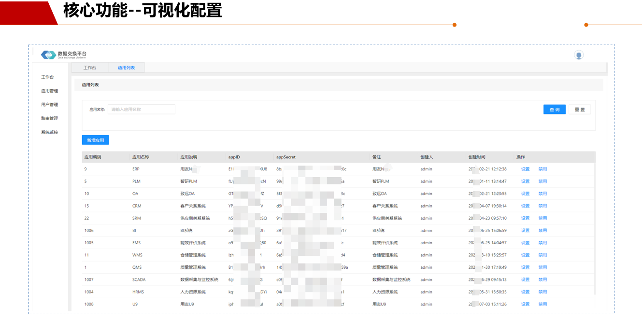642x334 pixels.
Task: Open 系统监控 in the sidebar
Action: [x=49, y=132]
